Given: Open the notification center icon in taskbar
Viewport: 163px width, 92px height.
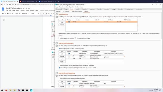Looking at the screenshot, I should coord(160,90).
